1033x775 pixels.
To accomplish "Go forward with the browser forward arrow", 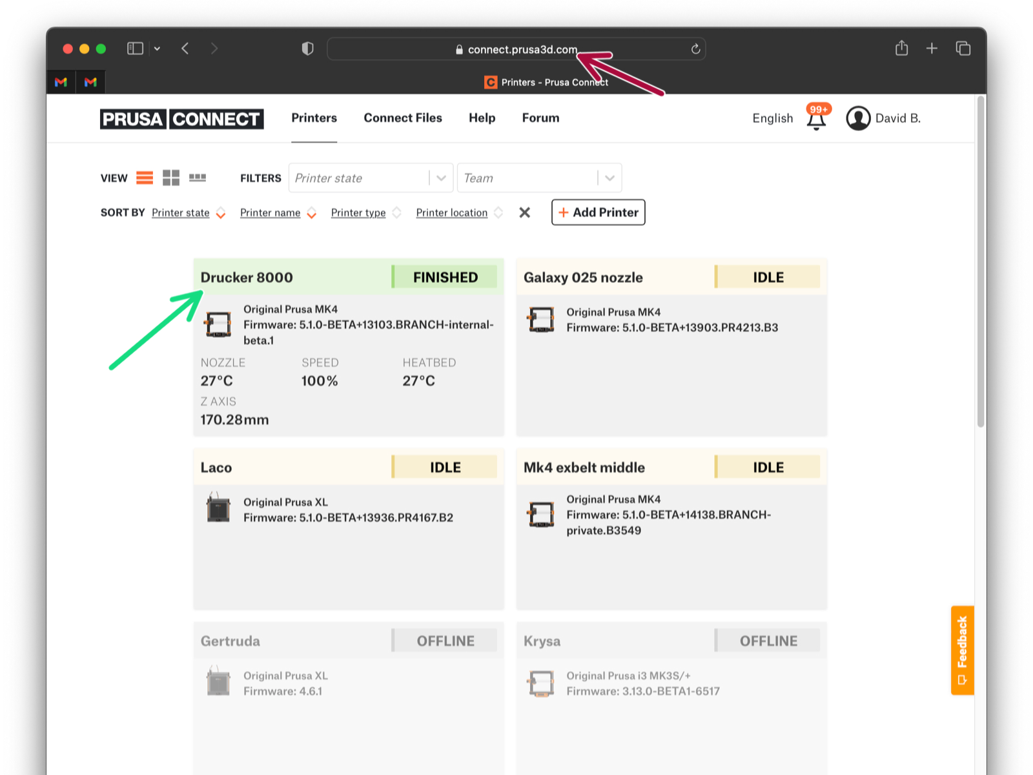I will (x=214, y=48).
